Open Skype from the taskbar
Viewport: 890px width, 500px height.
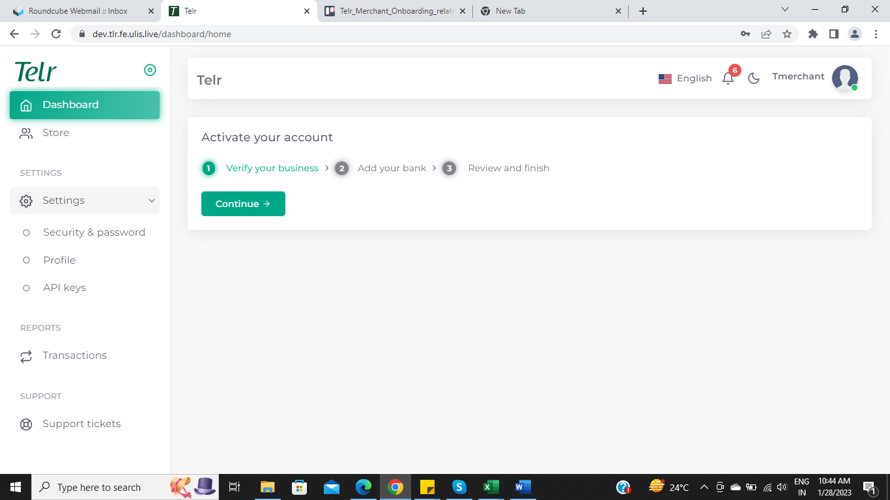459,487
